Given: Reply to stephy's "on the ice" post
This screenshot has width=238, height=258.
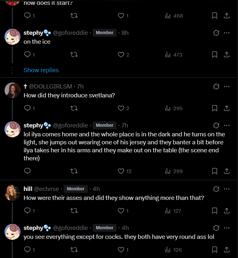Looking at the screenshot, I should 28,55.
